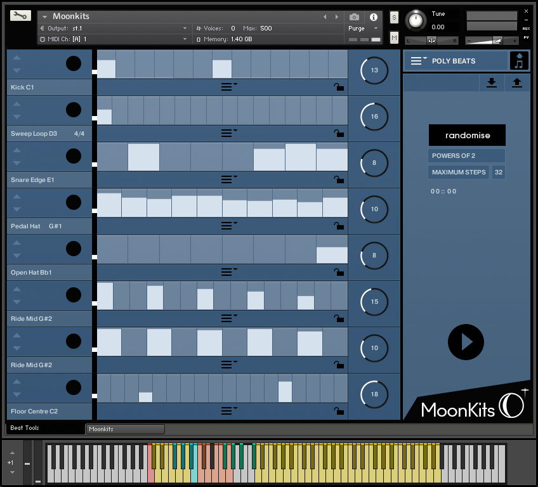Click the preset download arrow icon
The width and height of the screenshot is (538, 487).
492,82
